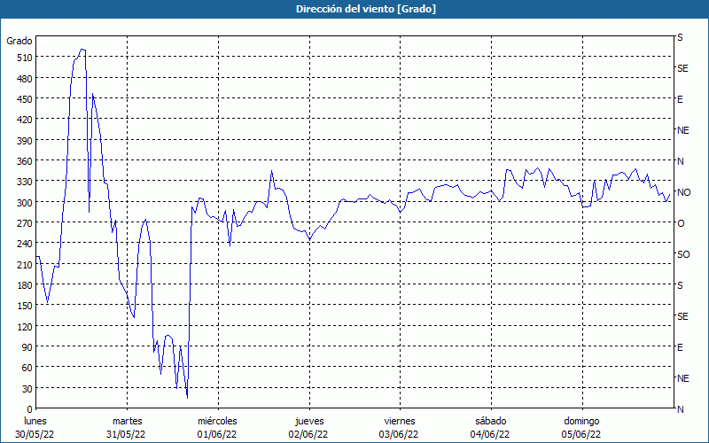
Task: Click the 390 value on the left axis
Action: click(x=25, y=141)
